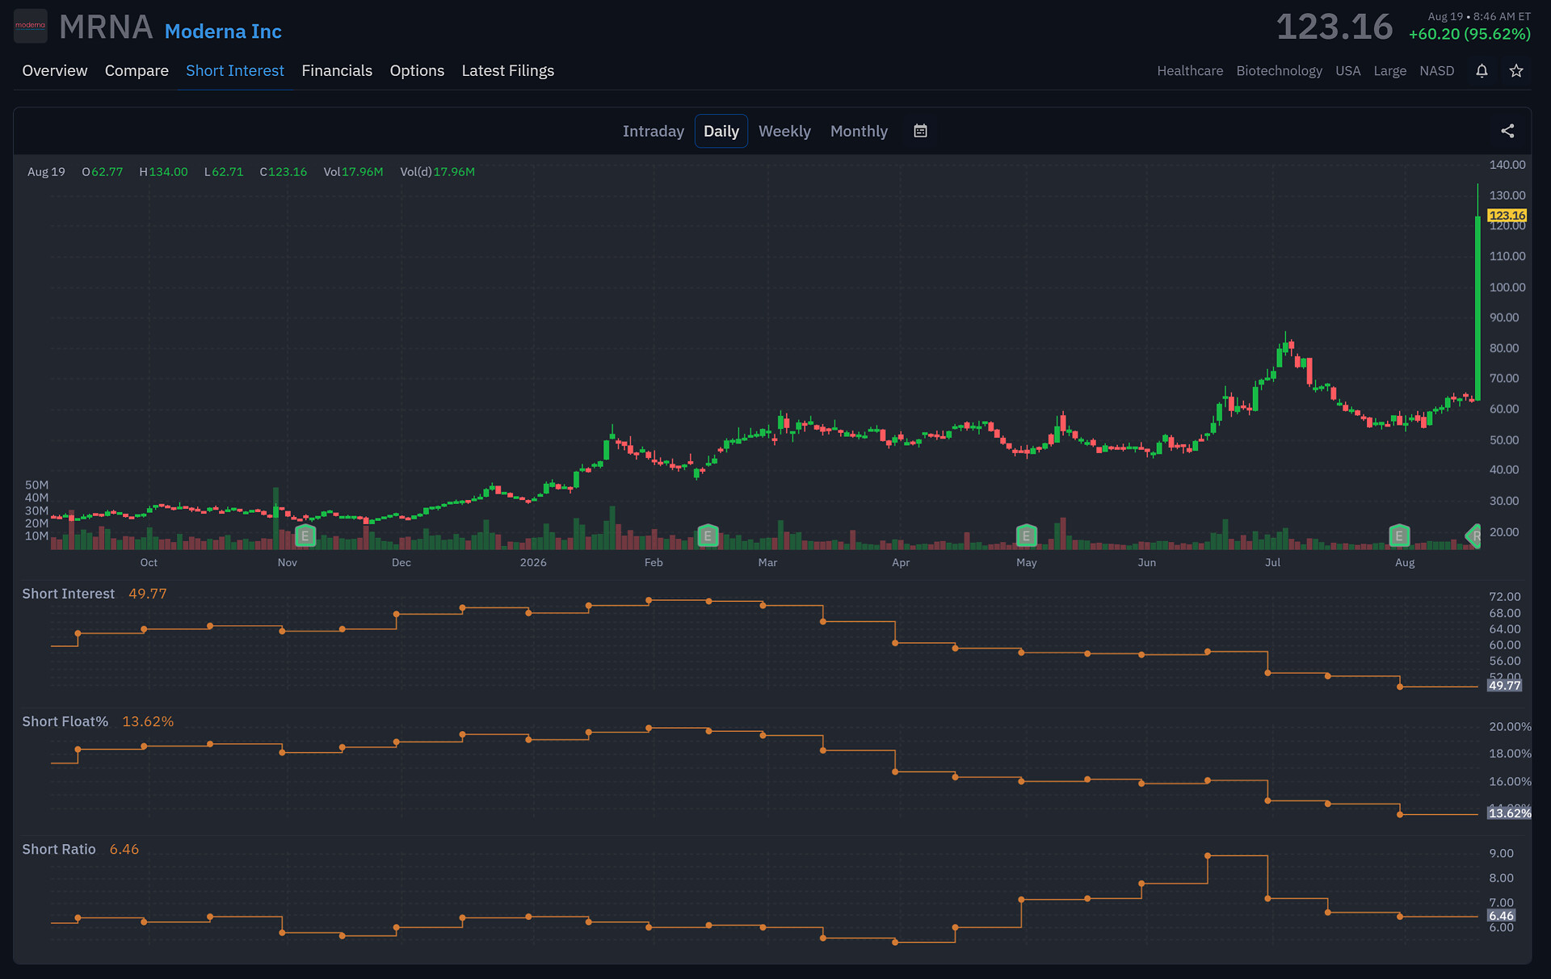
Task: Click the August earnings E marker
Action: [1399, 536]
